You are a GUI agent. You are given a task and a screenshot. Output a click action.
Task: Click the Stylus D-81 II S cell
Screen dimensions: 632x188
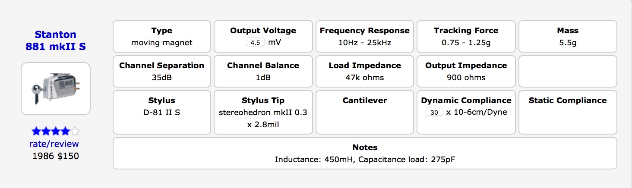162,112
